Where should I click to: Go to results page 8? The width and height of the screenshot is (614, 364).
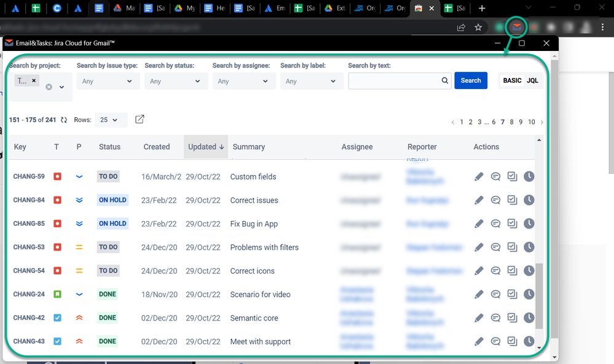(511, 122)
